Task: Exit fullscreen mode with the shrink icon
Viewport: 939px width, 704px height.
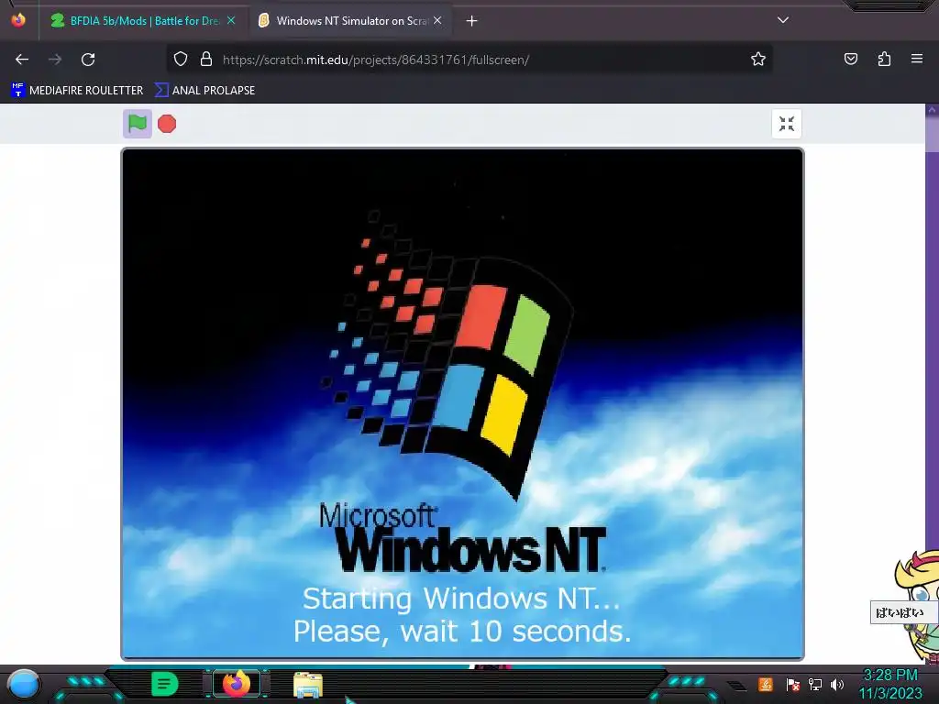Action: [x=786, y=124]
